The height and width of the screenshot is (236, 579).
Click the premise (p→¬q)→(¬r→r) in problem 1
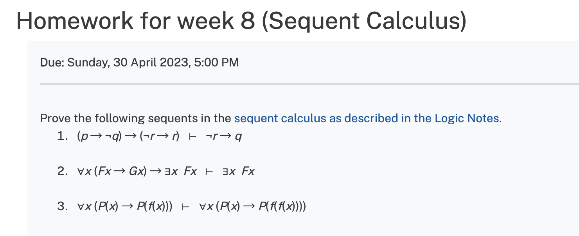(x=128, y=137)
